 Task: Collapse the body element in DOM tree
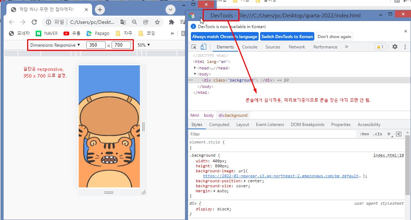pyautogui.click(x=195, y=74)
